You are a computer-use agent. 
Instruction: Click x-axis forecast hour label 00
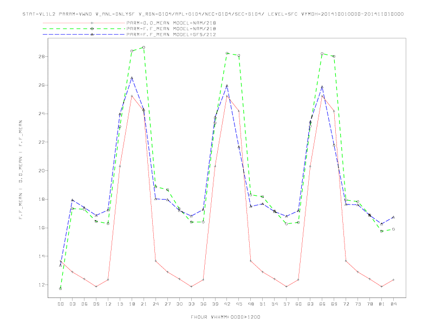pyautogui.click(x=61, y=304)
